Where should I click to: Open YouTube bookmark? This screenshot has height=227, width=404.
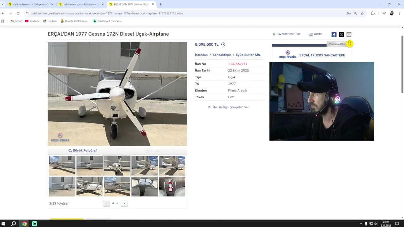pyautogui.click(x=32, y=21)
